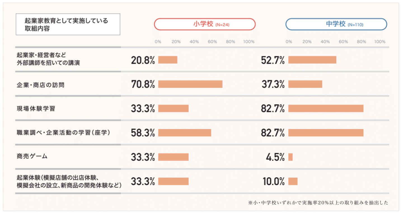
Task: Select the 20.8% elementary school bar
Action: 168,60
